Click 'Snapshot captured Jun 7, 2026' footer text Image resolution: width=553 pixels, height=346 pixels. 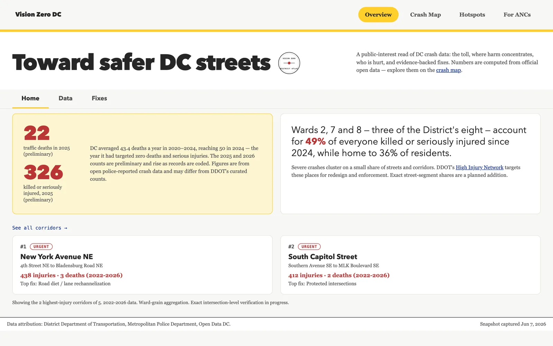[513, 324]
